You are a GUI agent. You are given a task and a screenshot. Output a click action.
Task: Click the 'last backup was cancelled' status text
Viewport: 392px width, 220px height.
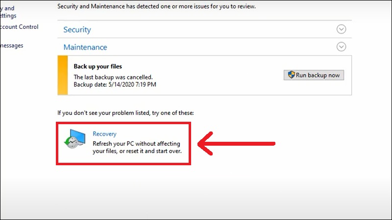coord(113,77)
